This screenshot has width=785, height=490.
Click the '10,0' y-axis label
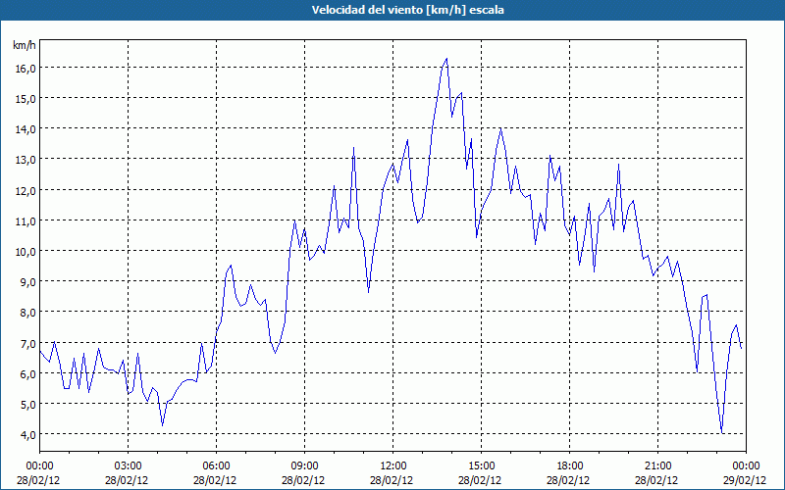click(x=26, y=252)
